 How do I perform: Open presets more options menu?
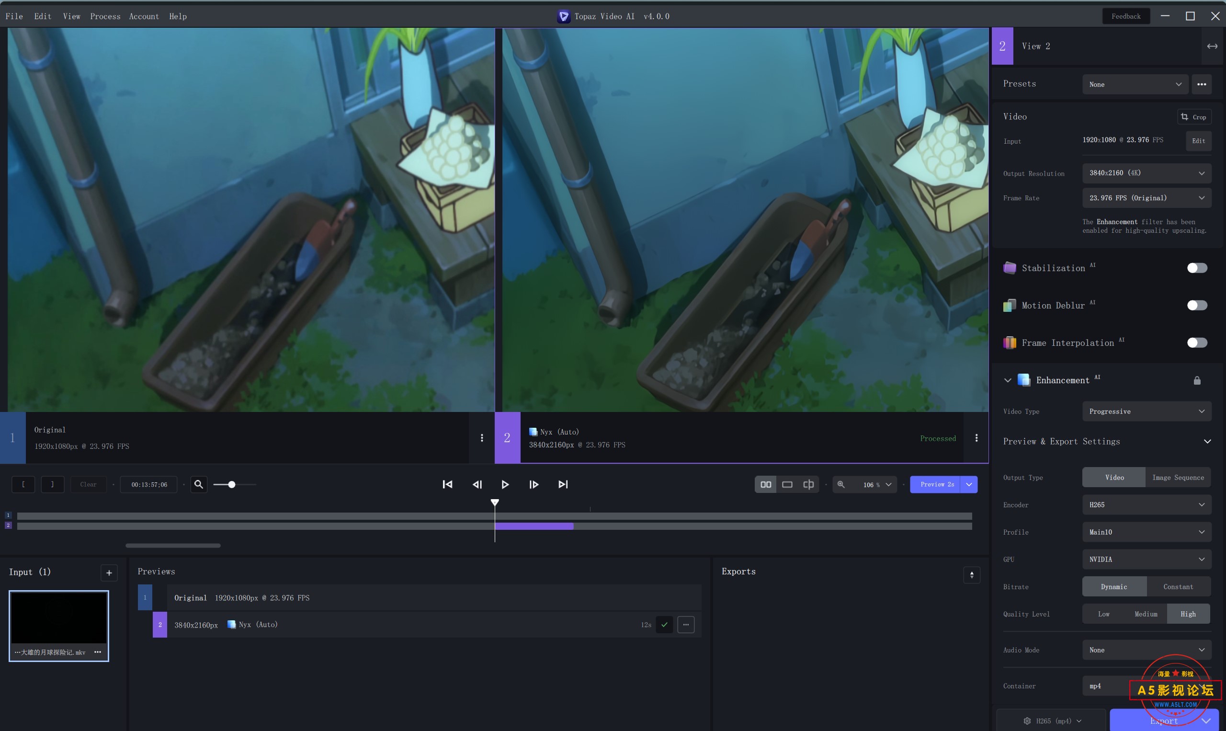coord(1202,84)
